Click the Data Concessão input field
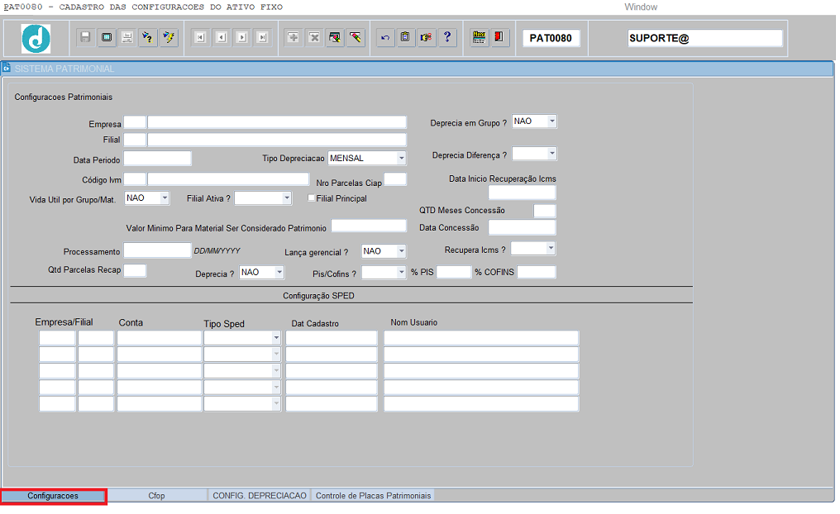Image resolution: width=840 pixels, height=514 pixels. (523, 227)
